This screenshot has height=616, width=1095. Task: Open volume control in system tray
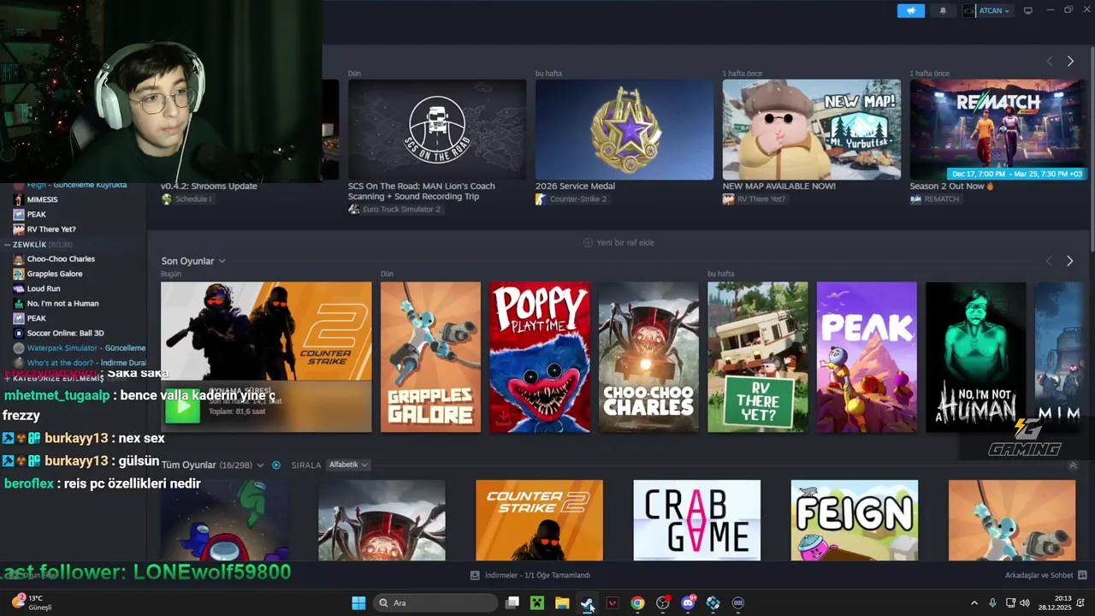pos(1025,602)
